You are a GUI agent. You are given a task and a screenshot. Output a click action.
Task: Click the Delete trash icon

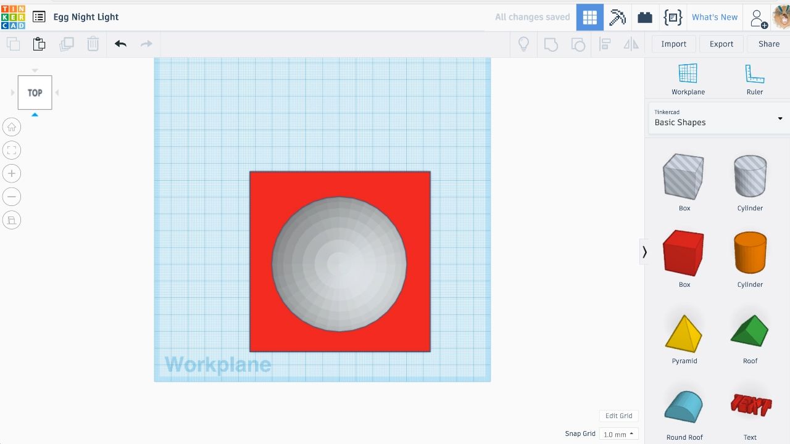pos(93,44)
